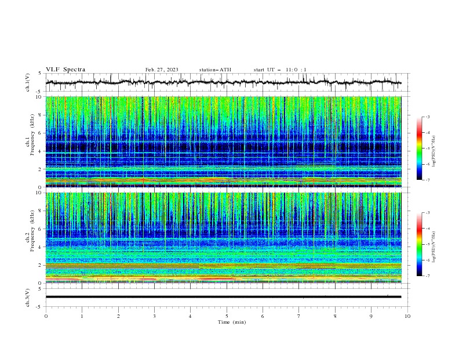Image resolution: width=459 pixels, height=355 pixels.
Task: Click the 6 tick label on time axis
Action: click(263, 316)
